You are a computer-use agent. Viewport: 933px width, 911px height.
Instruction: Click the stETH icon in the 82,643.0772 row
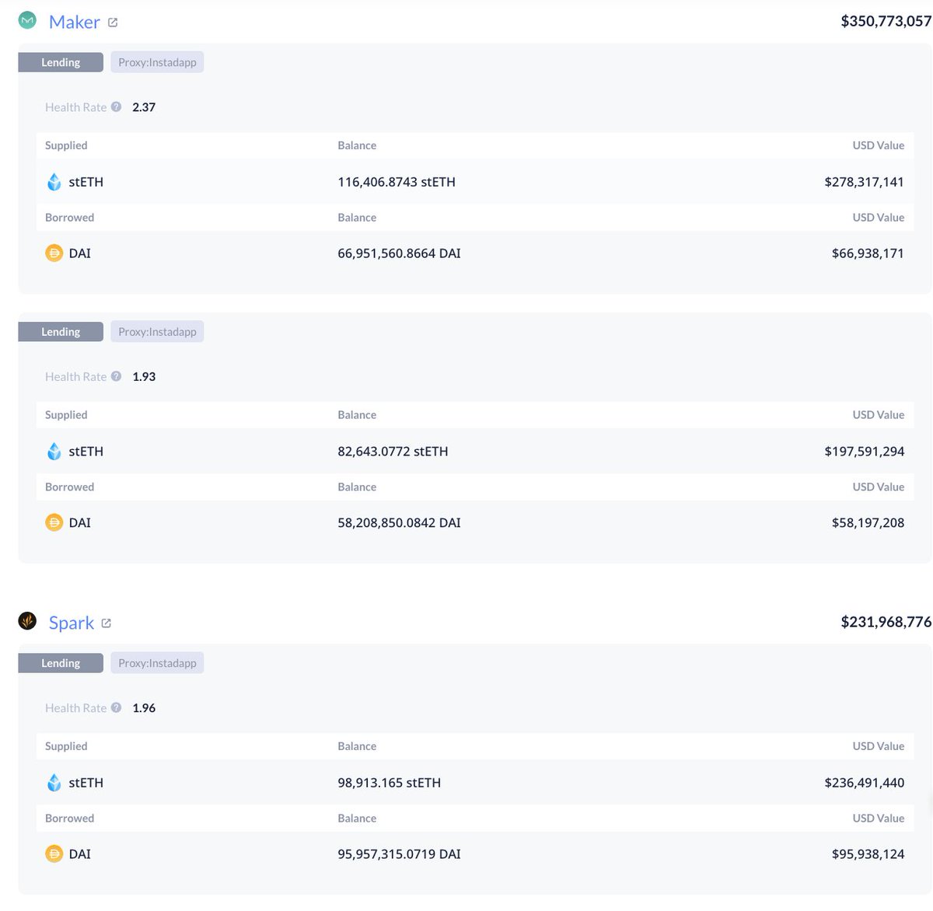click(x=54, y=451)
